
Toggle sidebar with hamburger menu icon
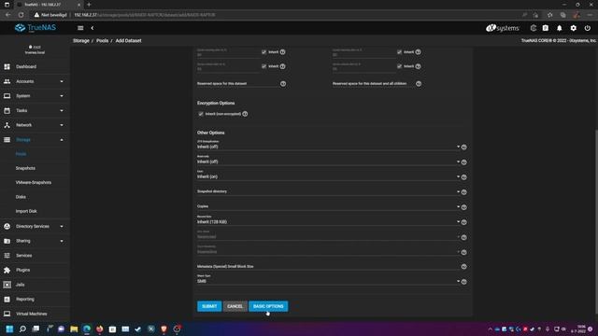[80, 28]
